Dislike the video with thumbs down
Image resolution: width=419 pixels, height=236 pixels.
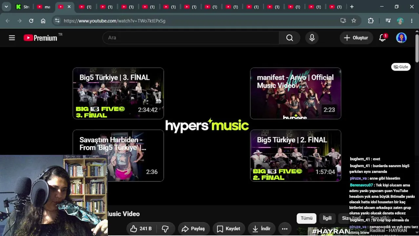point(165,229)
